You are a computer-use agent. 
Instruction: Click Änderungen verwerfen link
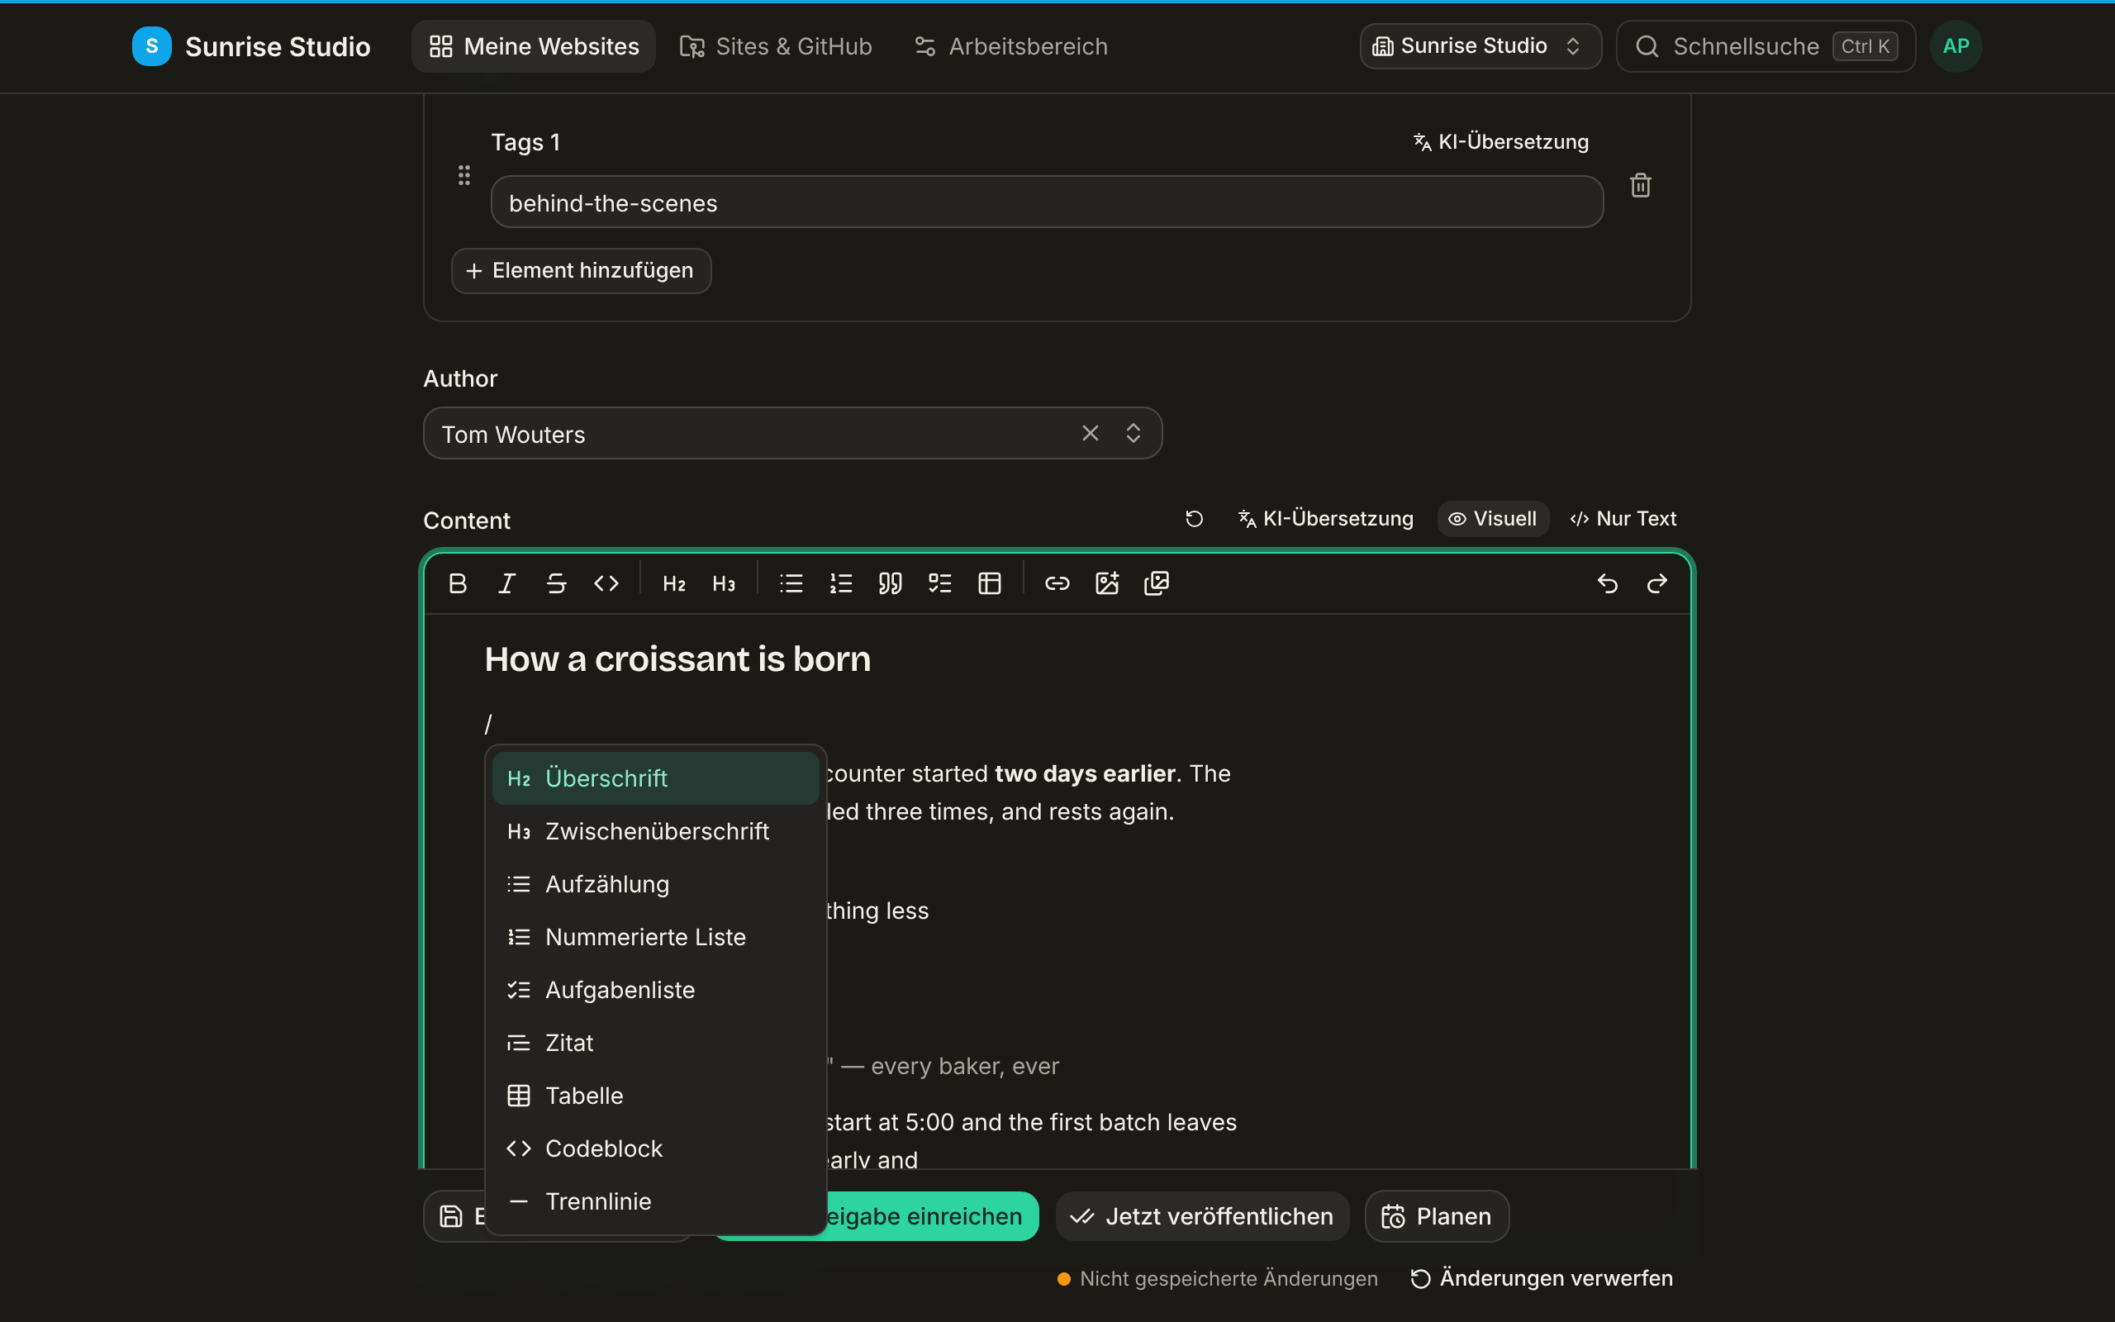coord(1542,1278)
